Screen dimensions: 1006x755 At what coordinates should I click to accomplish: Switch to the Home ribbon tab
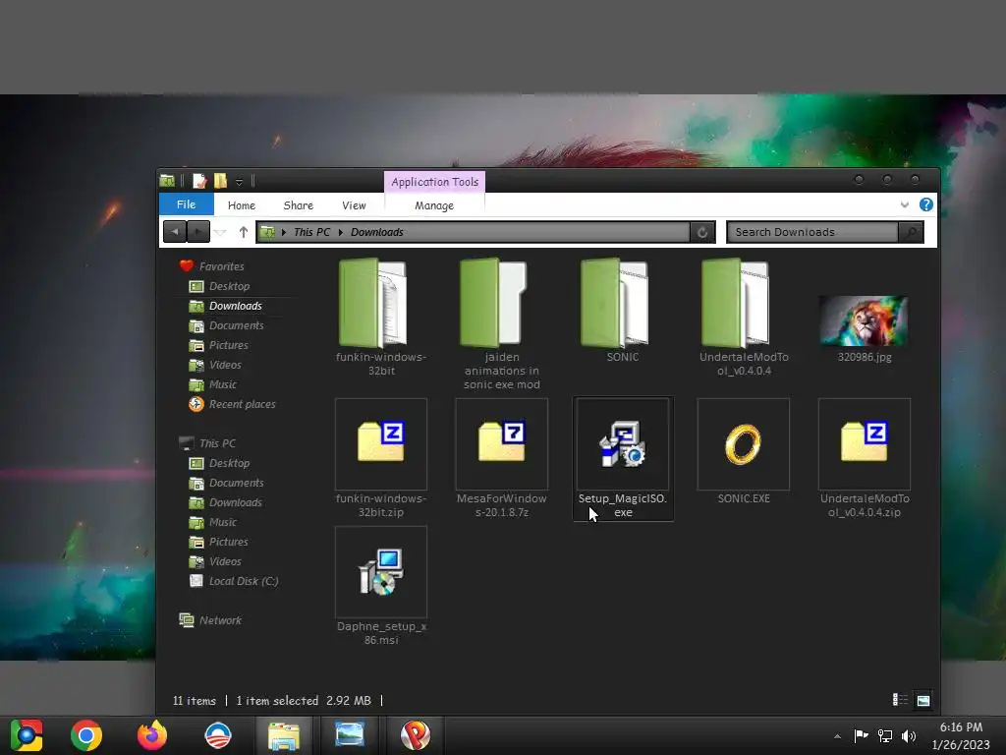(x=242, y=205)
